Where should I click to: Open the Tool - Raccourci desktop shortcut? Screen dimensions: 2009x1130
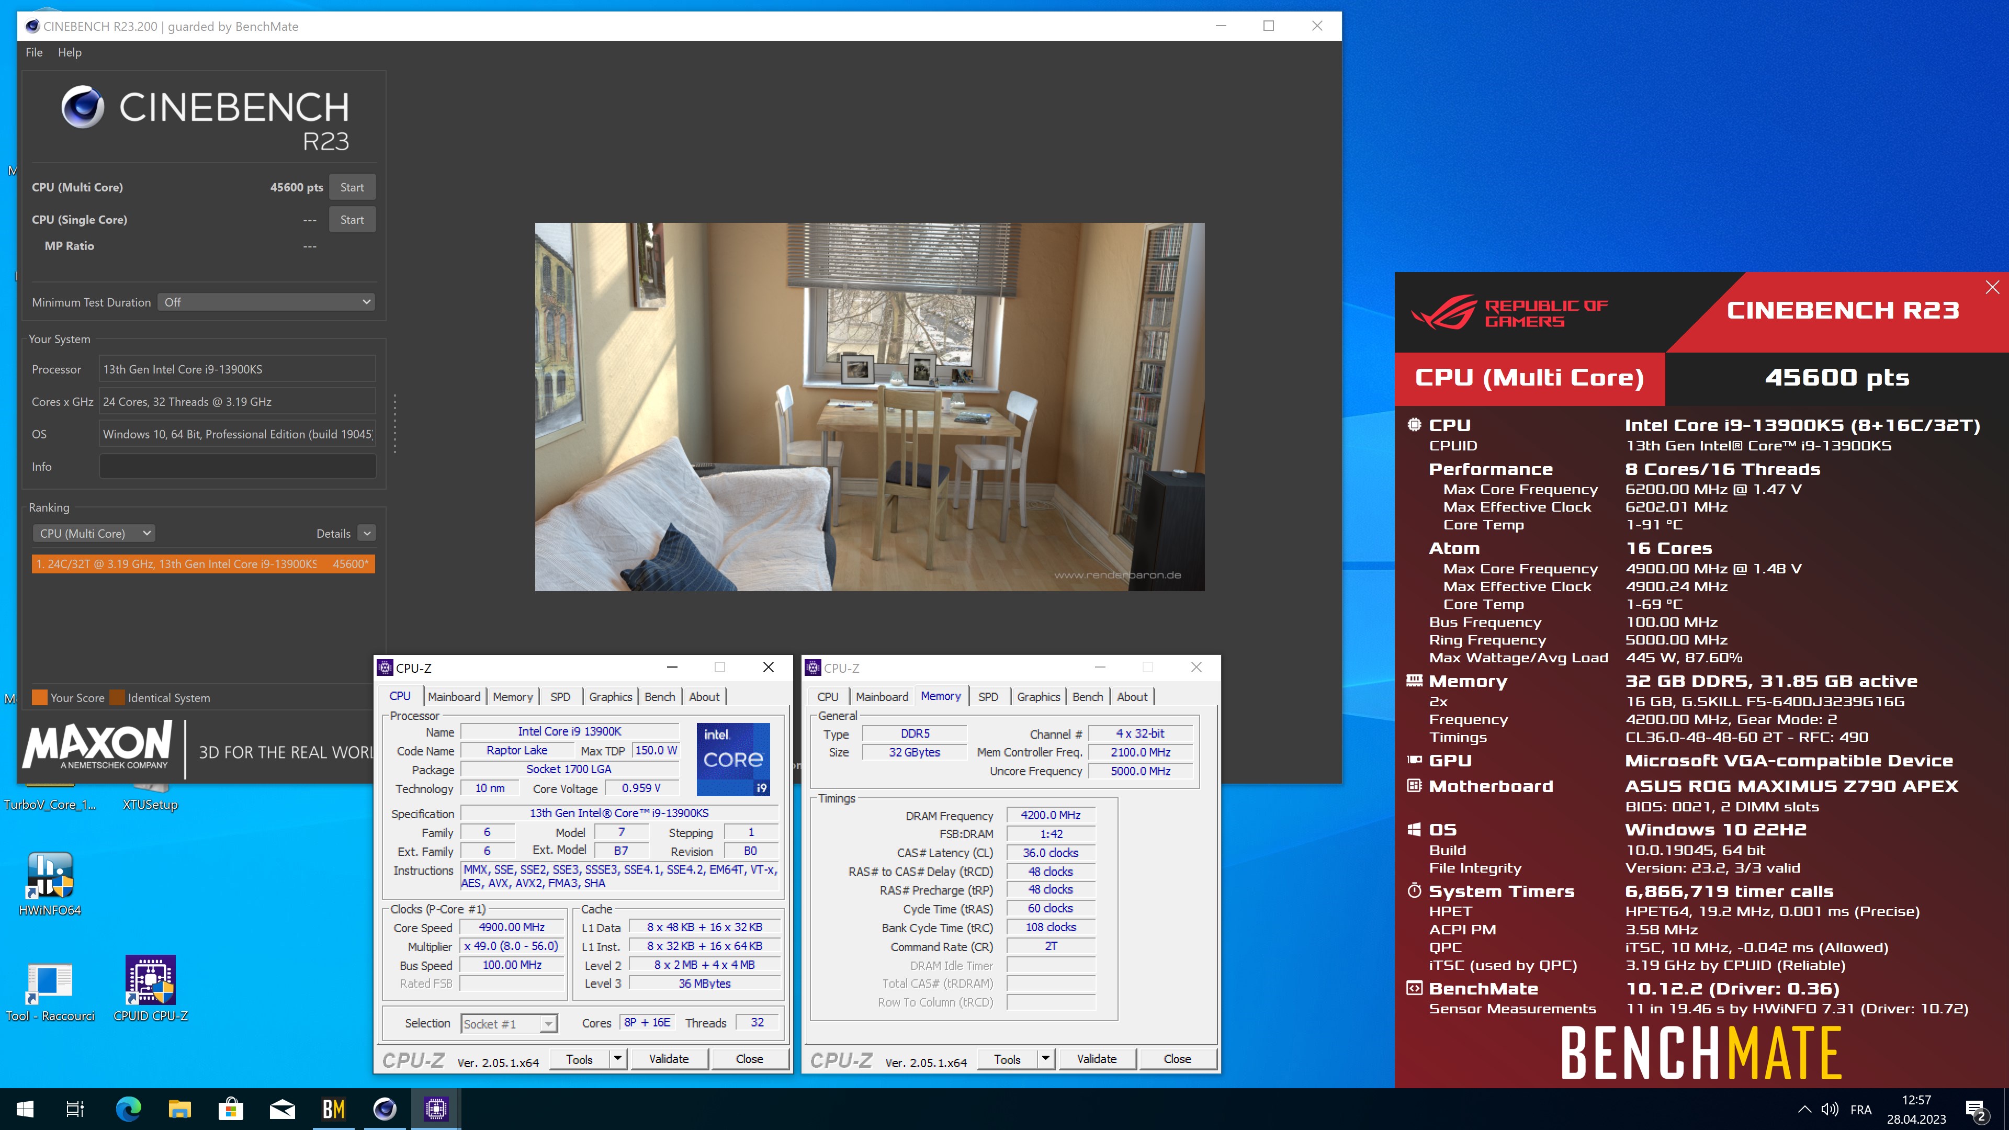50,992
